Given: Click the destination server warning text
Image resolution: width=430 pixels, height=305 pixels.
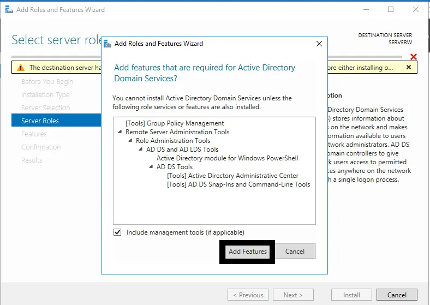Looking at the screenshot, I should point(65,68).
